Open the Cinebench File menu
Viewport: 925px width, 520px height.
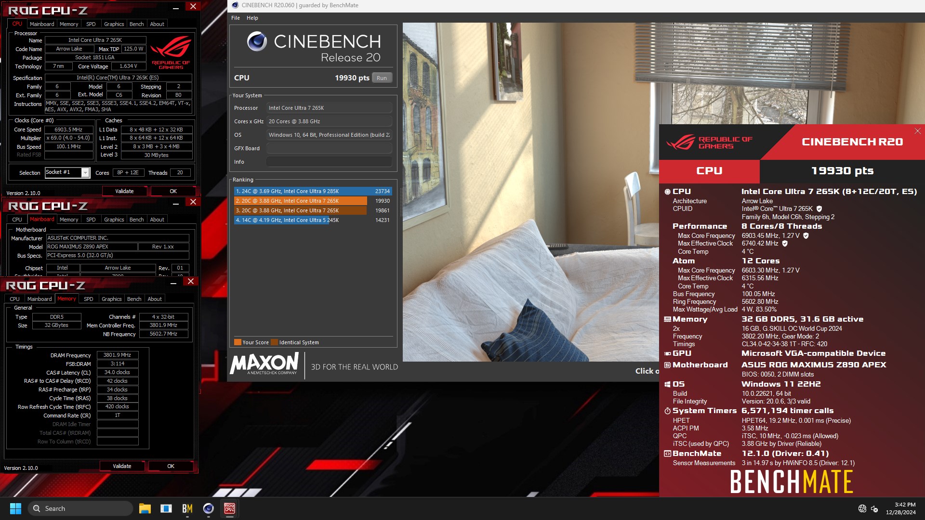(236, 18)
